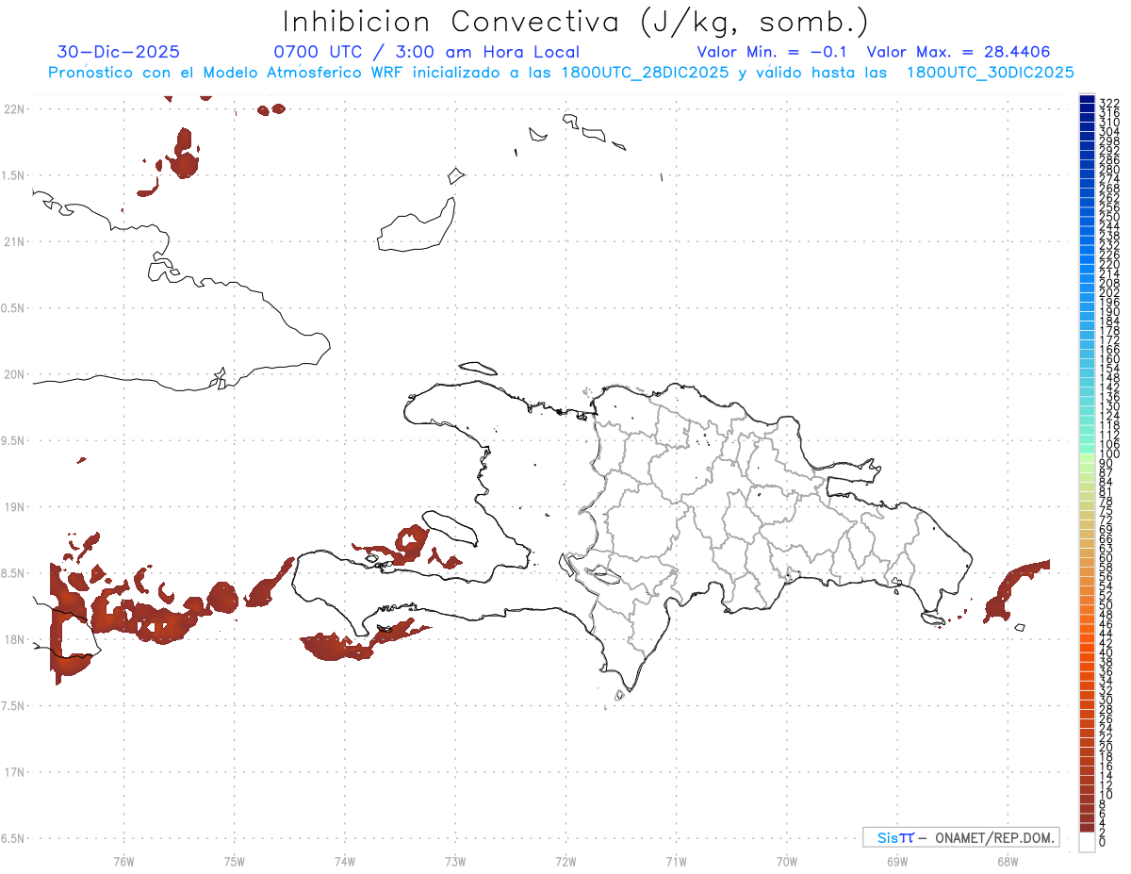Click the colorbar value '0' at bottom
1131x874 pixels.
click(1103, 844)
